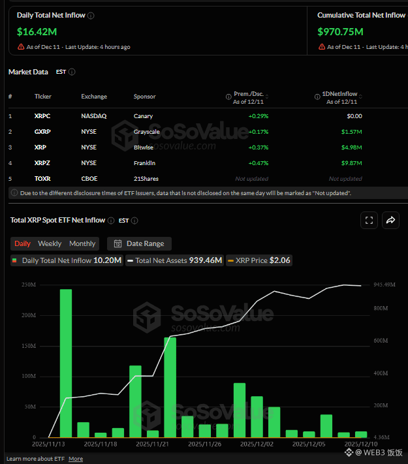Open the GXRP ticker row
408x464 pixels.
(42, 132)
